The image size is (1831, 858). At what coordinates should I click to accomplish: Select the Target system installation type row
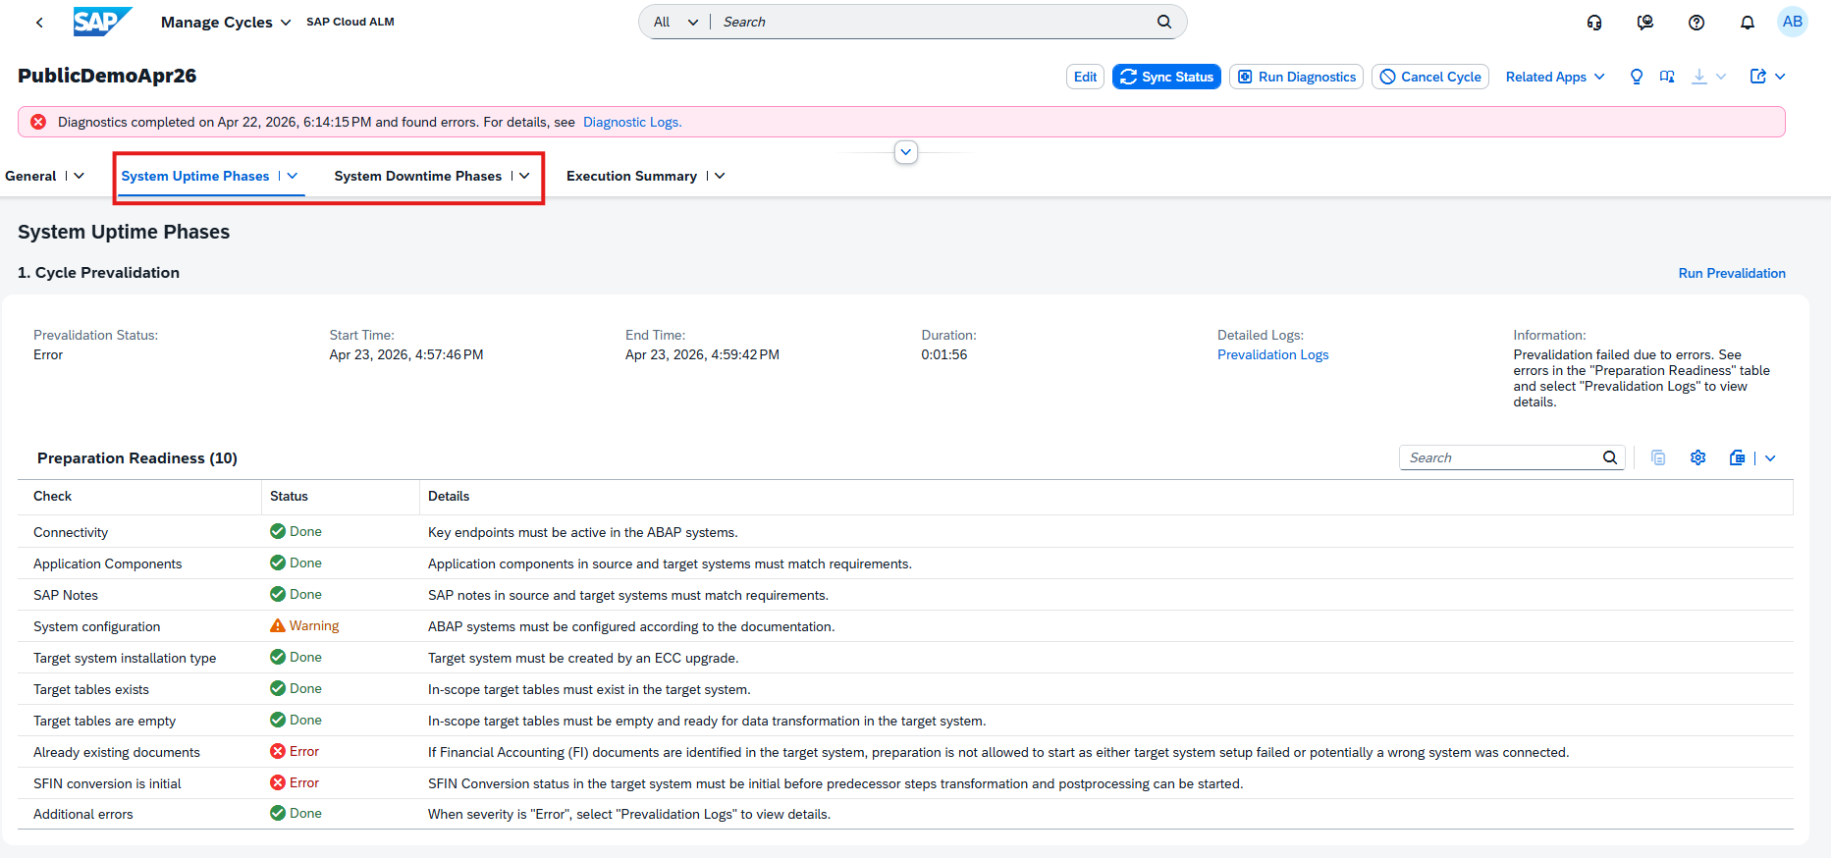tap(905, 658)
